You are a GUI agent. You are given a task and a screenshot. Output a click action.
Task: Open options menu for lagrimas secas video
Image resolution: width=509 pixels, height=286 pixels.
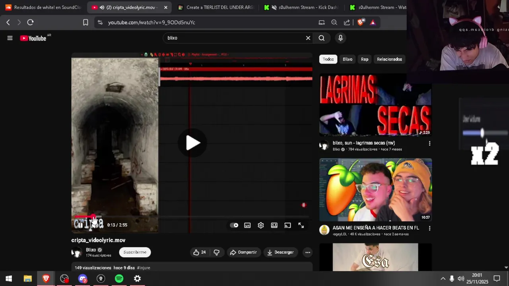429,143
